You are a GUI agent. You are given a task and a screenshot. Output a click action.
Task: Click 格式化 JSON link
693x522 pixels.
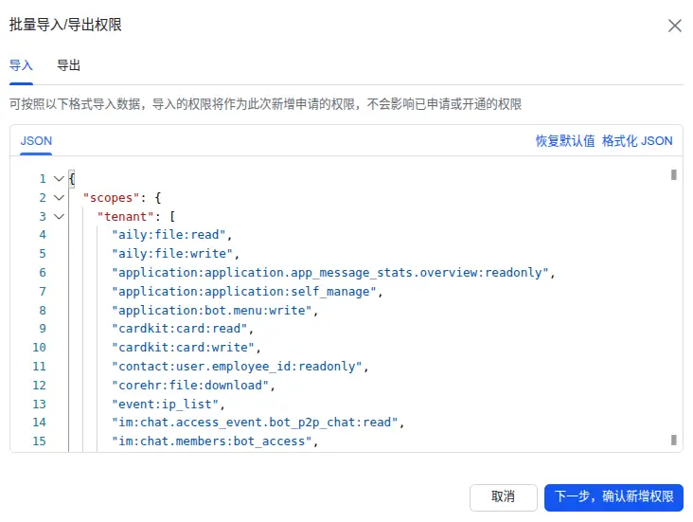637,141
